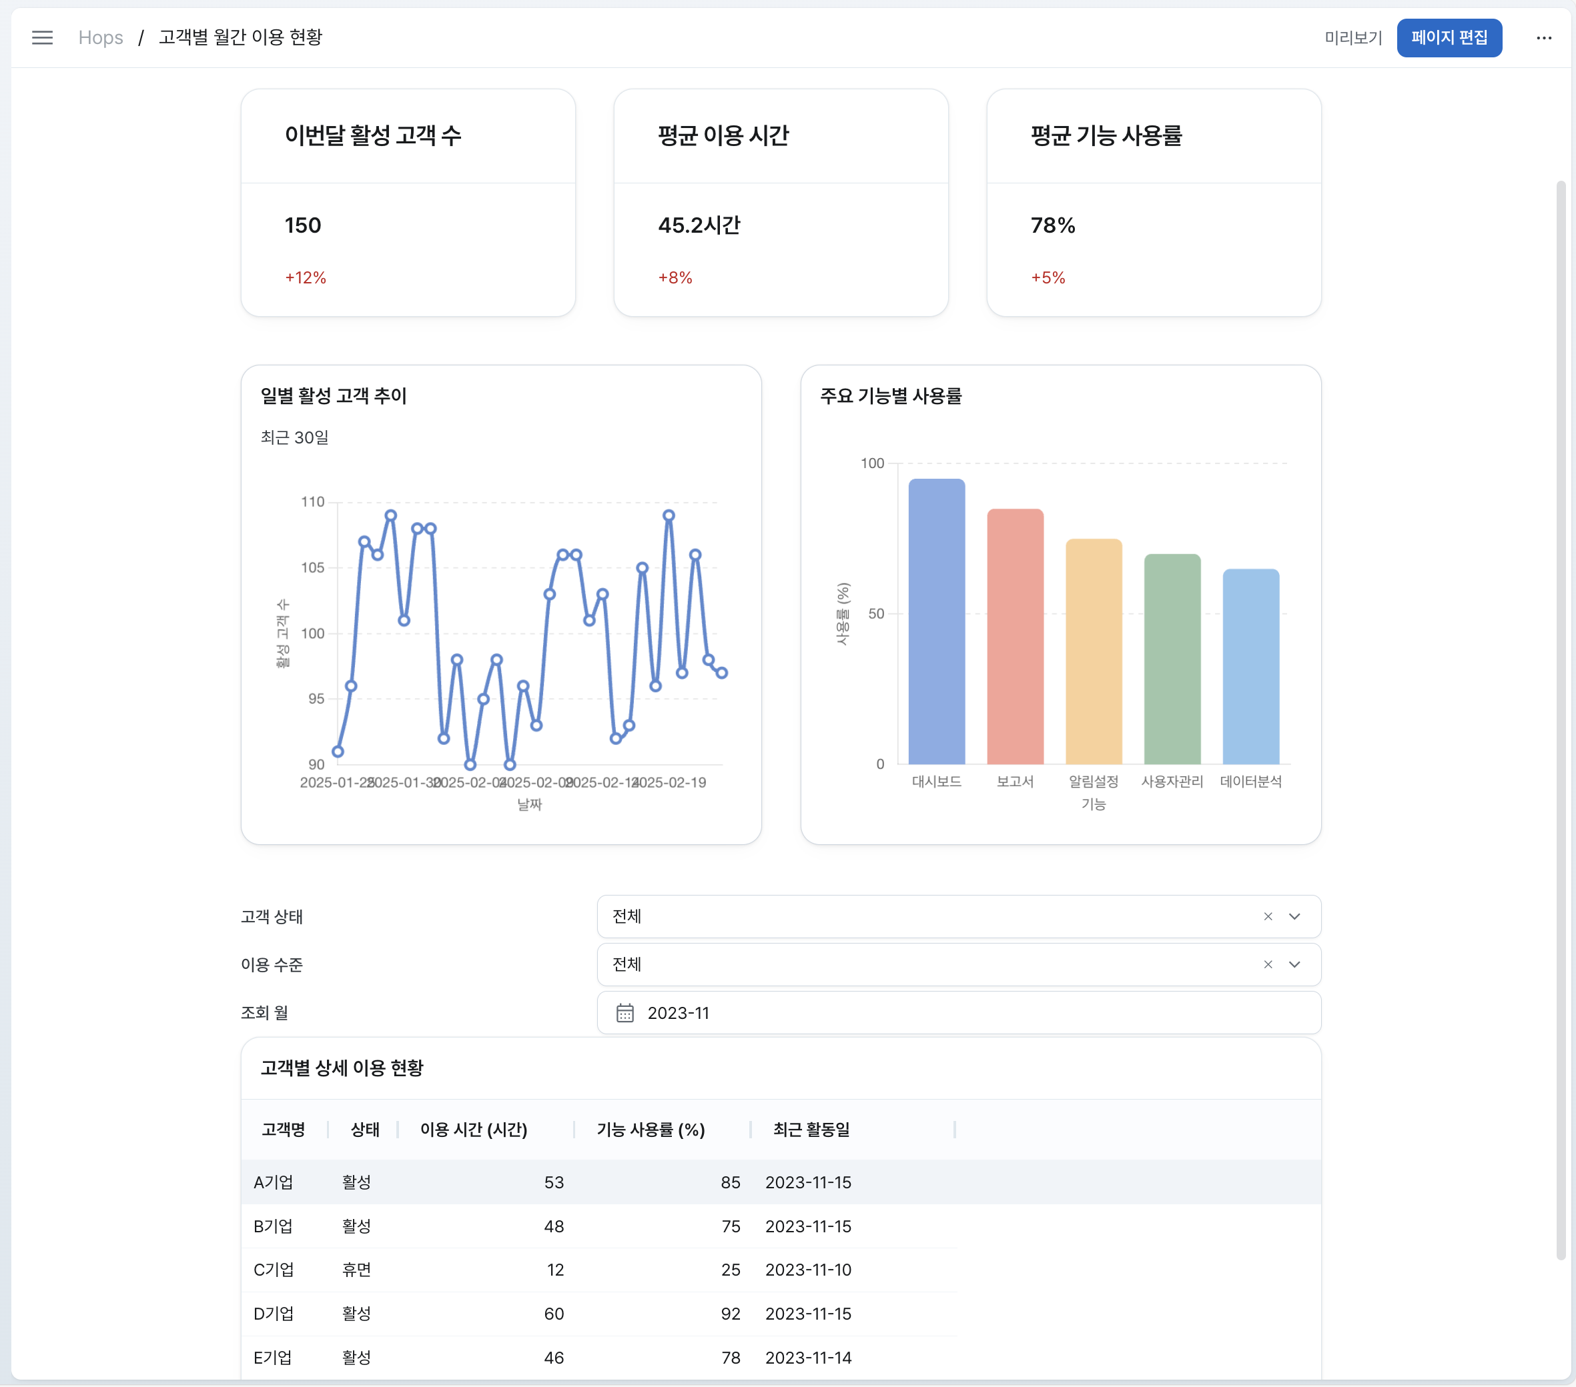The width and height of the screenshot is (1576, 1387).
Task: Click the 주요 기능별 사용률 chart title
Action: pos(891,395)
